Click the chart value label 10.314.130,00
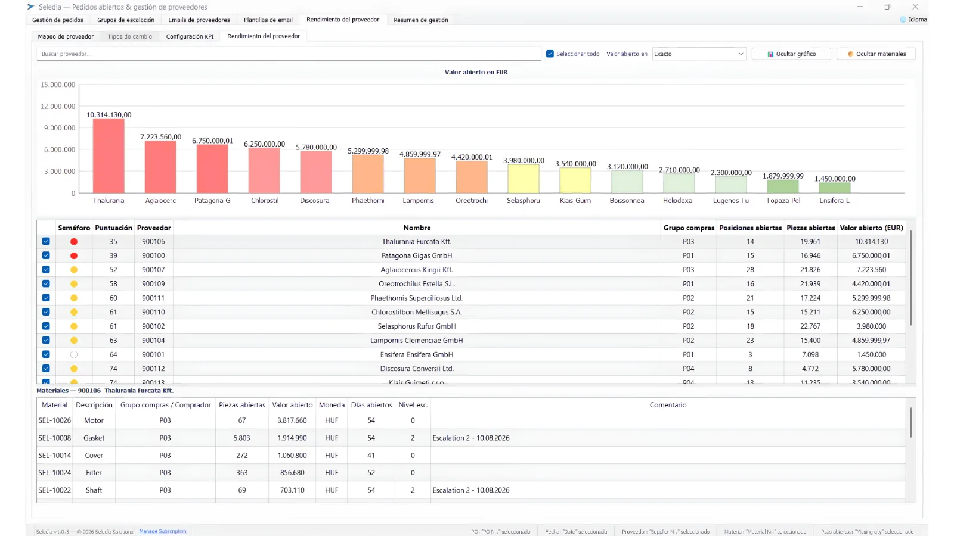 coord(109,114)
